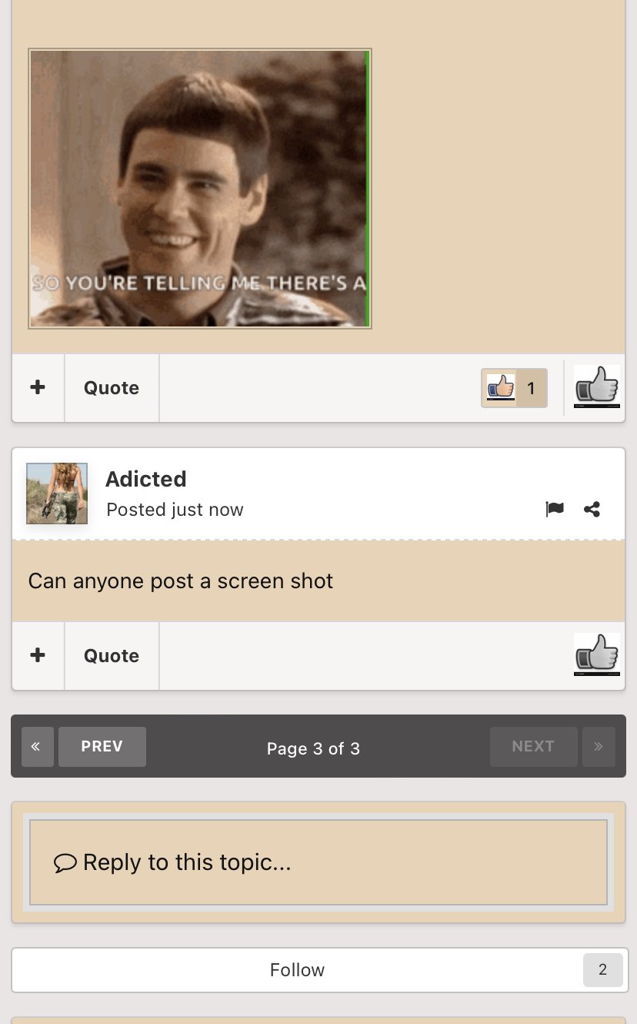
Task: Open the 'Page 3 of 3' page selector
Action: tap(313, 748)
